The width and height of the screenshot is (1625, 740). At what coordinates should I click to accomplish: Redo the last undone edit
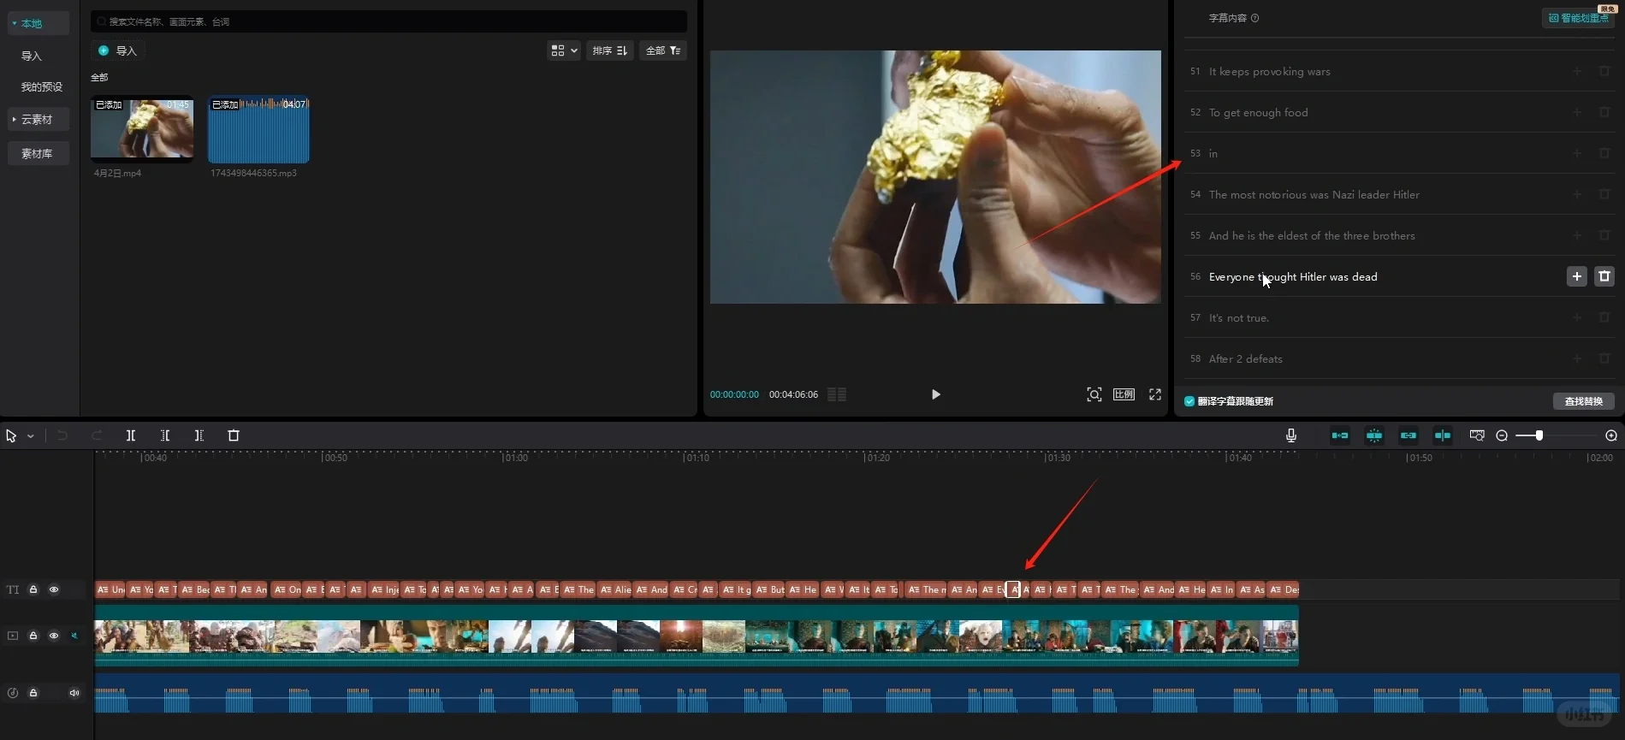[x=97, y=435]
